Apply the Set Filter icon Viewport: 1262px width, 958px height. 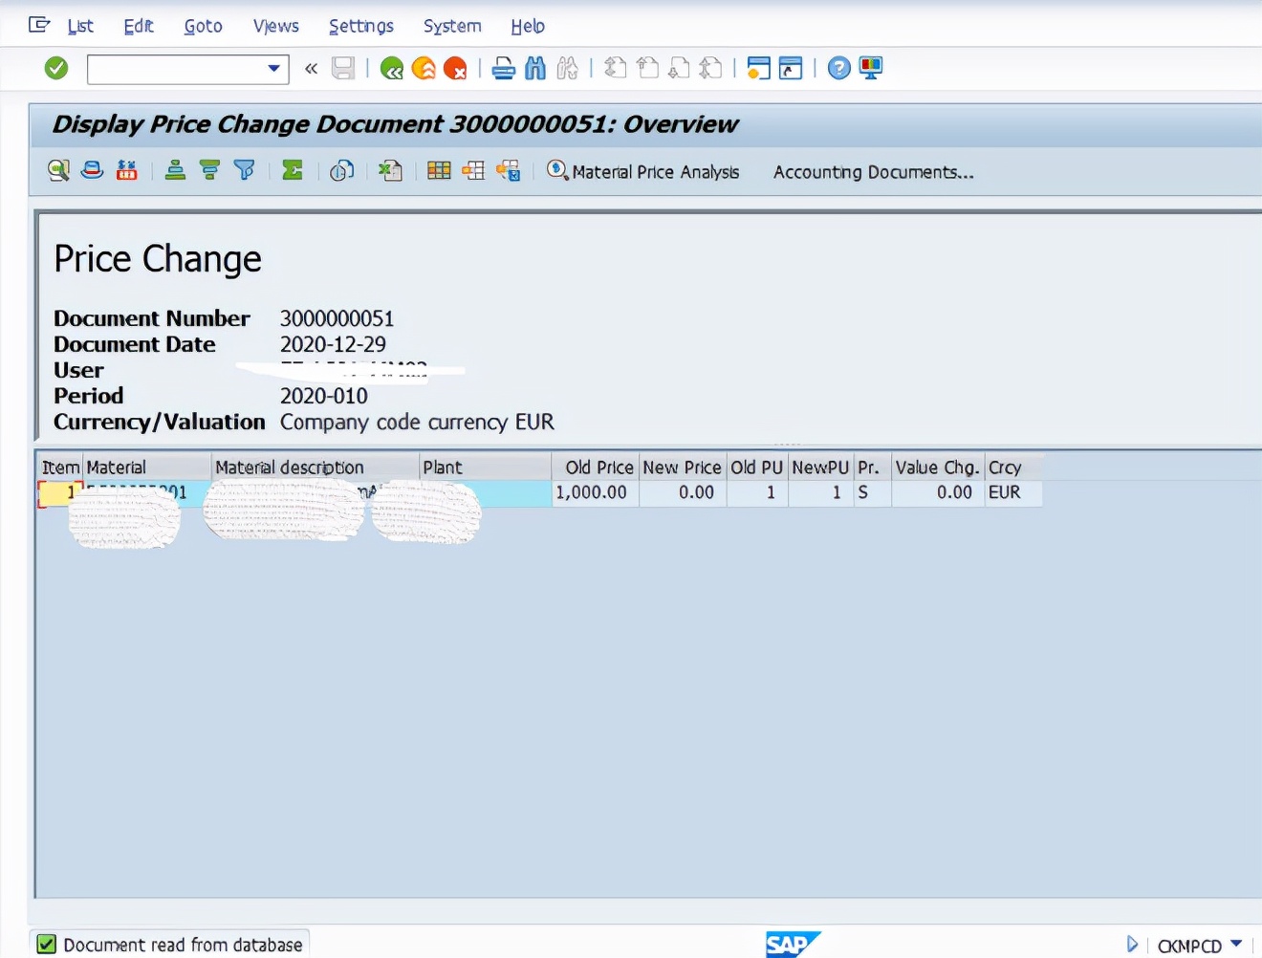[245, 170]
